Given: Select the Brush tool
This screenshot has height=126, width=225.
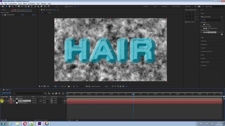Looking at the screenshot, I should pyautogui.click(x=35, y=6).
